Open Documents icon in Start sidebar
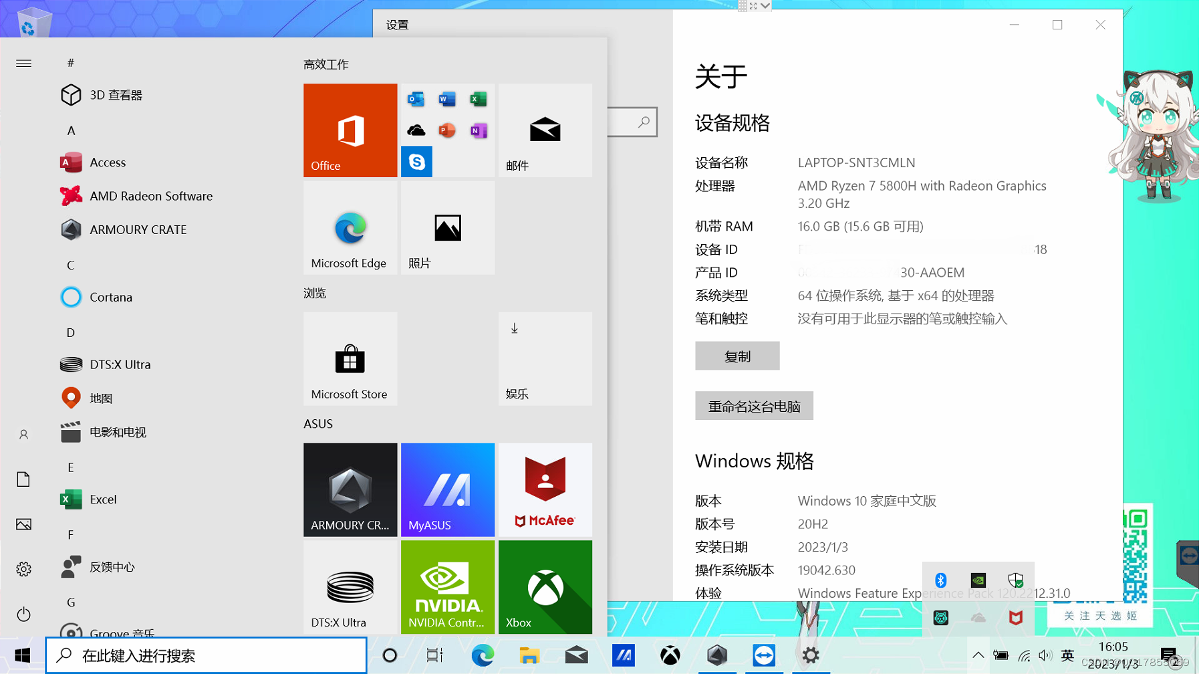Viewport: 1199px width, 674px height. 23,479
